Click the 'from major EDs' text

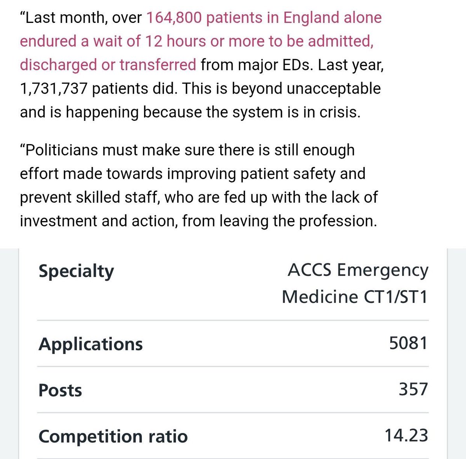[x=257, y=65]
